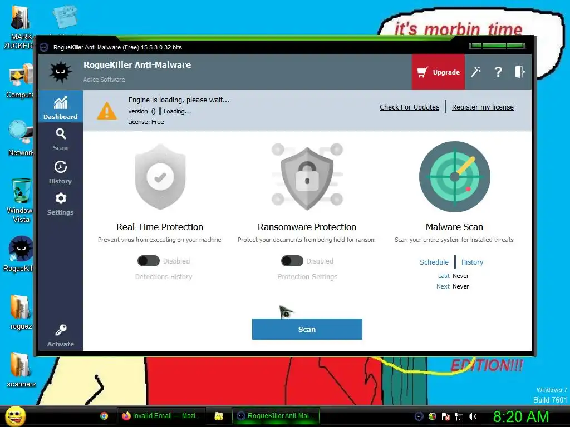Click the folder taskbar icon
This screenshot has height=427, width=570.
(x=218, y=416)
